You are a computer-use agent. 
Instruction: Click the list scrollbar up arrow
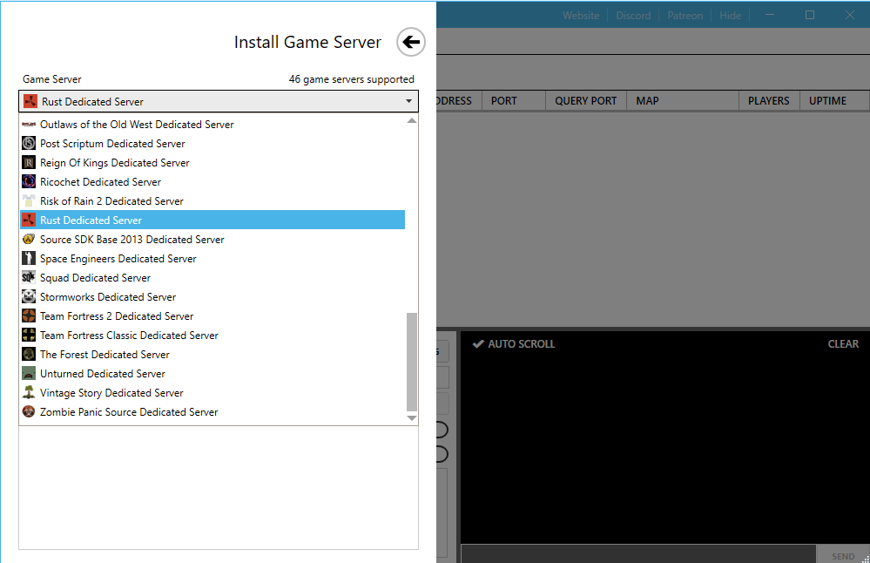click(412, 120)
